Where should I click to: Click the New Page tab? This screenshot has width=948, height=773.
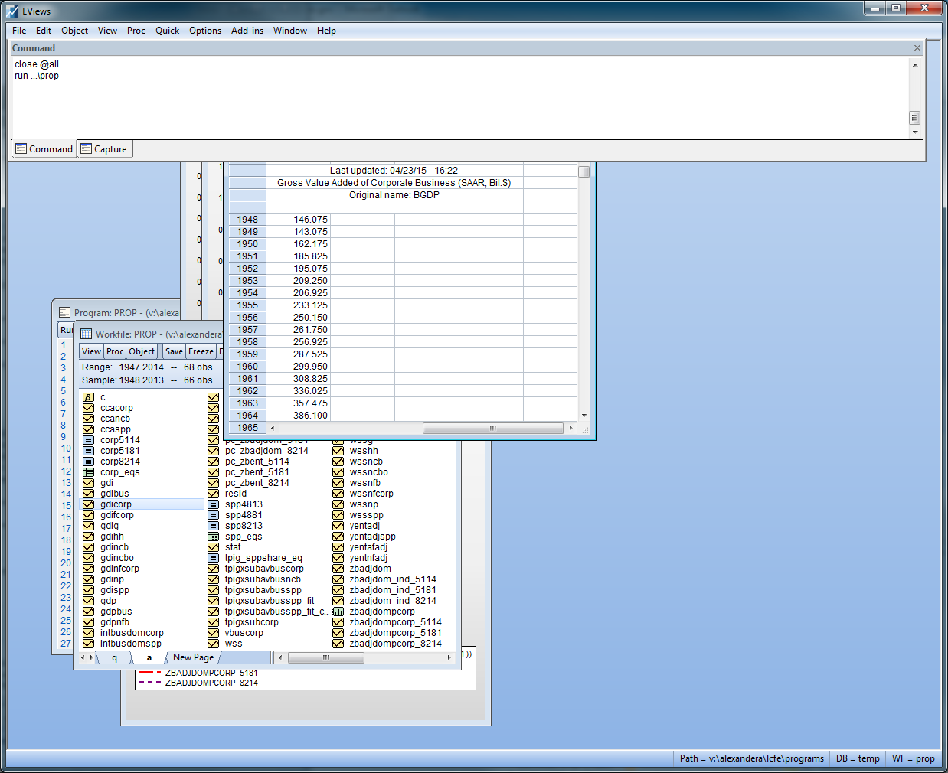[x=193, y=657]
